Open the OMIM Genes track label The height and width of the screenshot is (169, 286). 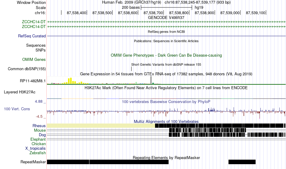coord(34,60)
